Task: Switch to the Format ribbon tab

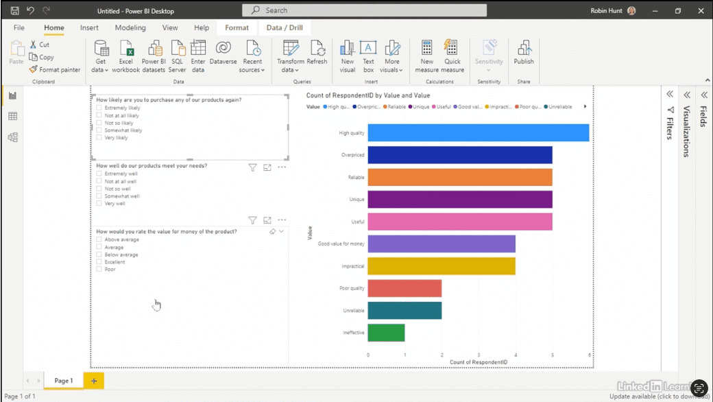Action: tap(237, 27)
